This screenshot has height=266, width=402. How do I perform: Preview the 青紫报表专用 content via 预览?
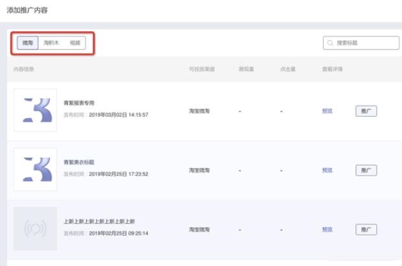tap(327, 111)
